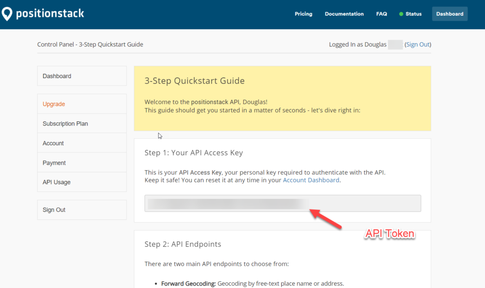Image resolution: width=485 pixels, height=288 pixels.
Task: Open the Account sidebar item
Action: 82,143
